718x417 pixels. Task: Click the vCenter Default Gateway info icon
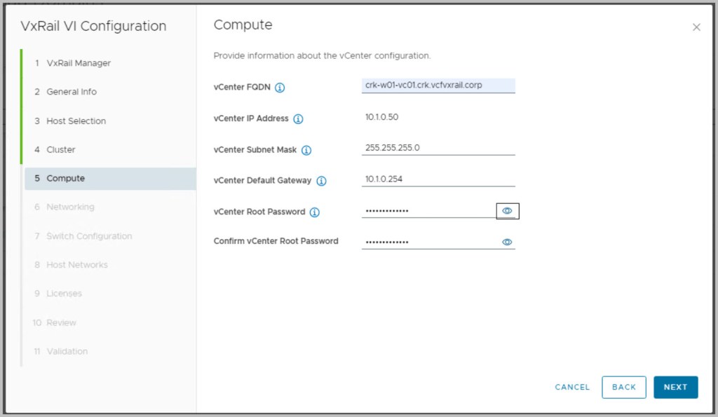click(x=321, y=181)
